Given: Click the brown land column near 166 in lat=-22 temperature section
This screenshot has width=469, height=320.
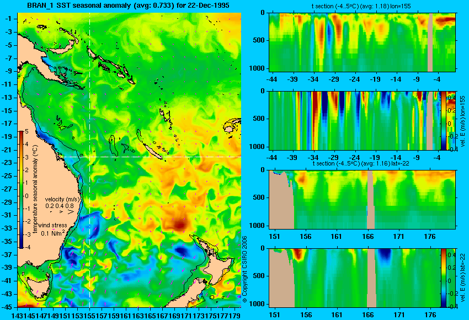Looking at the screenshot, I should [371, 200].
